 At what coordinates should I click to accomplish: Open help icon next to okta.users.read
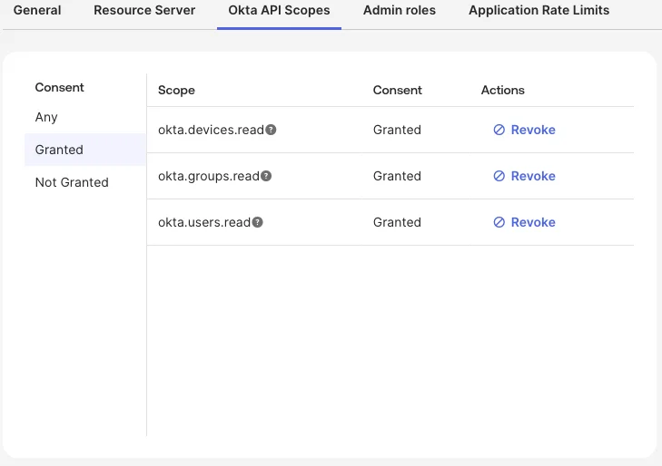click(x=258, y=222)
